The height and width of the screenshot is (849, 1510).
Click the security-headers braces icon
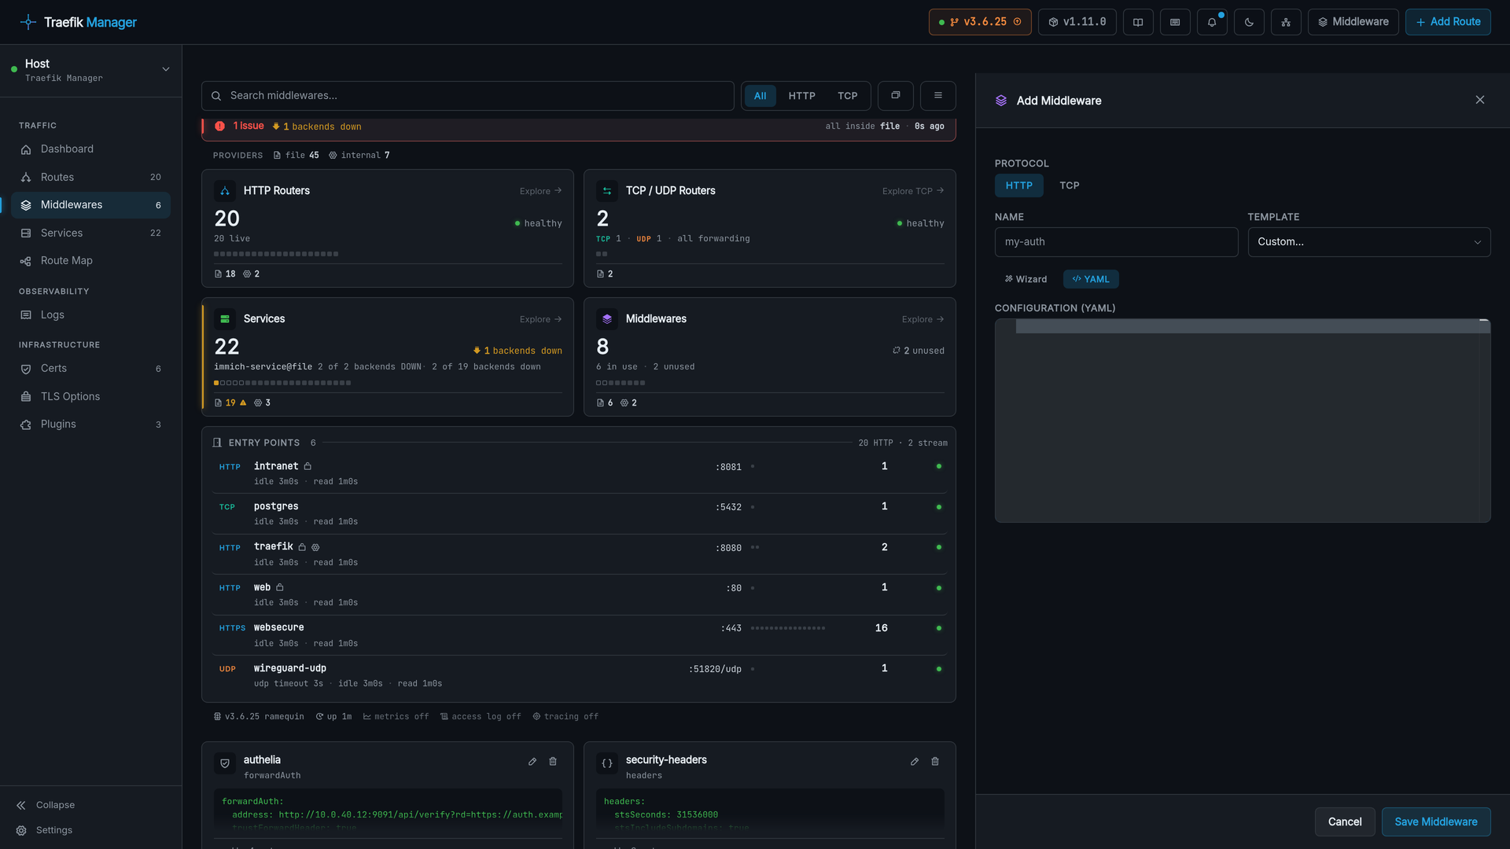tap(607, 763)
